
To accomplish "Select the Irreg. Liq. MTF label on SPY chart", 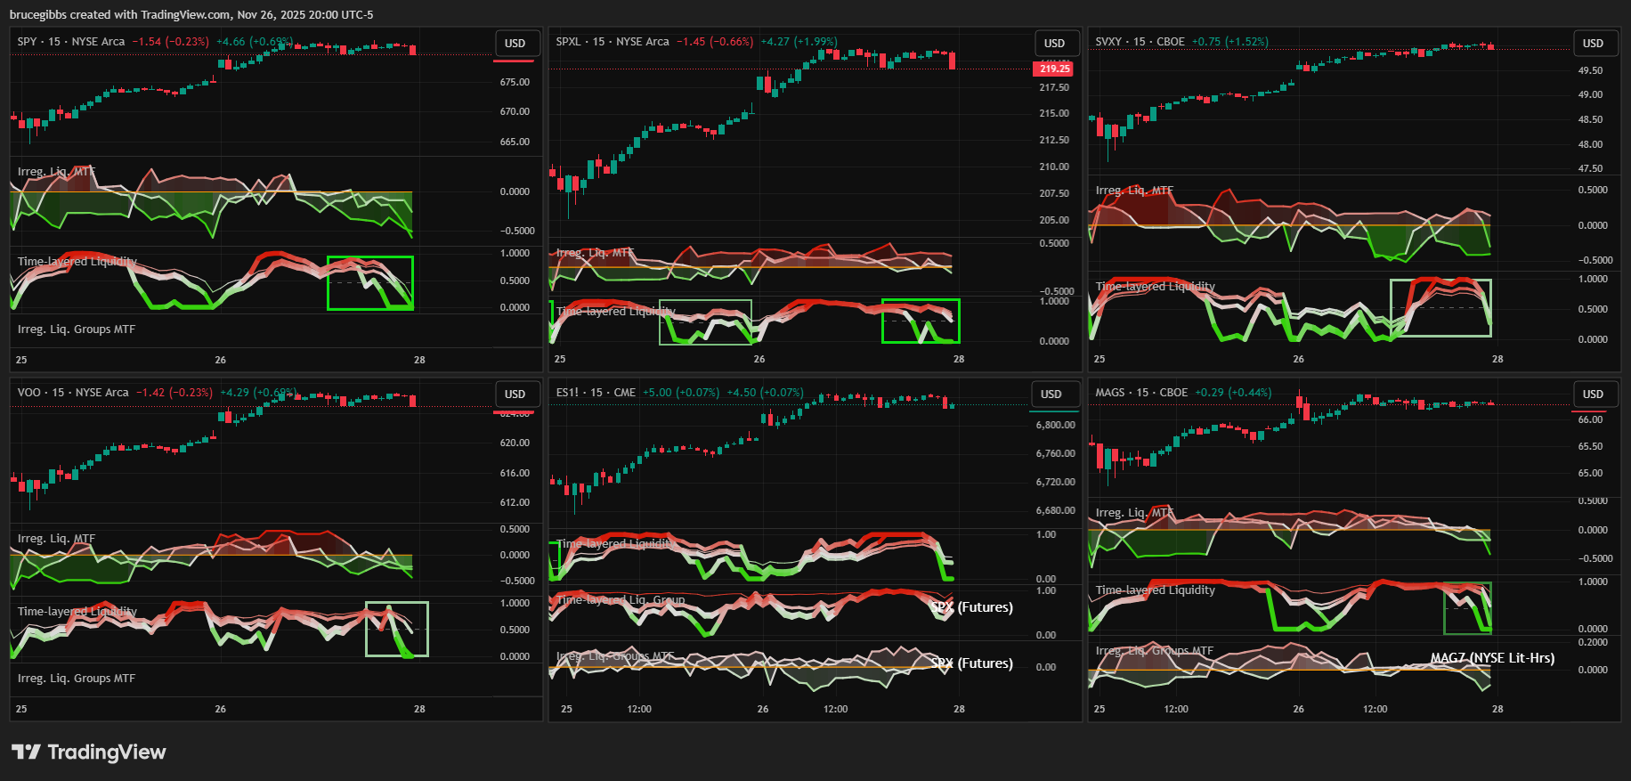I will tap(56, 172).
